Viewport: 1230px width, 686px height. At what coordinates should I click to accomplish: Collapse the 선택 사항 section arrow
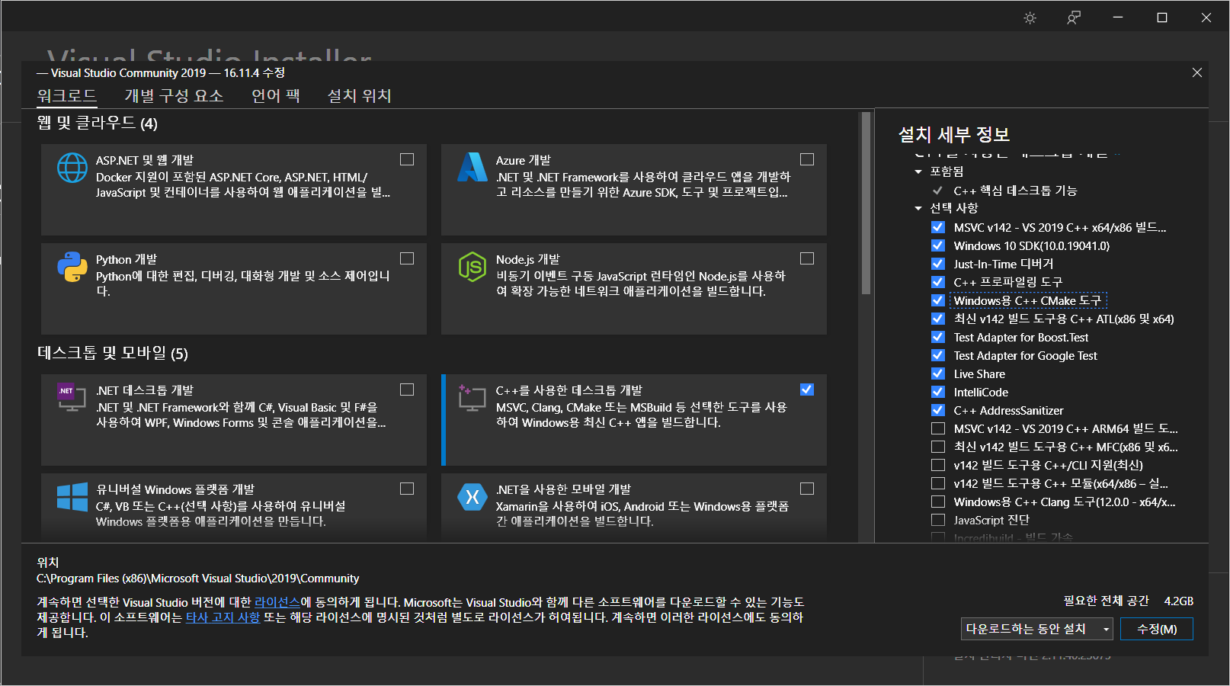tap(918, 208)
